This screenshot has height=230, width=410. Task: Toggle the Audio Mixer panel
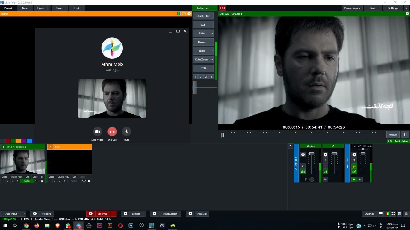(398, 141)
